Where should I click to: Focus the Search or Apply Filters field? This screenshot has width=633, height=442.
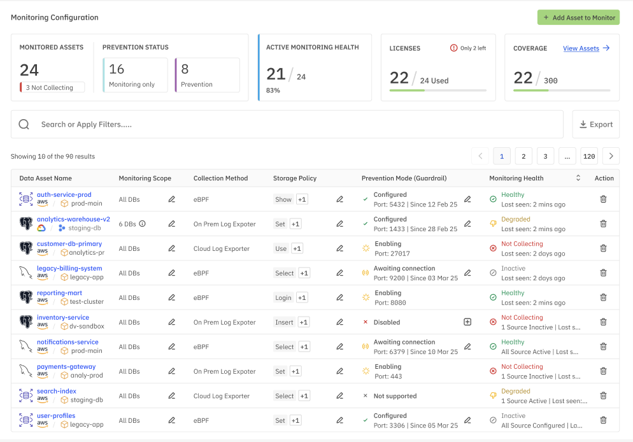point(293,125)
